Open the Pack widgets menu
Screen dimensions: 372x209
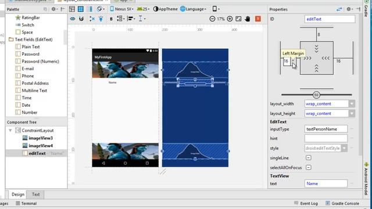(120, 19)
